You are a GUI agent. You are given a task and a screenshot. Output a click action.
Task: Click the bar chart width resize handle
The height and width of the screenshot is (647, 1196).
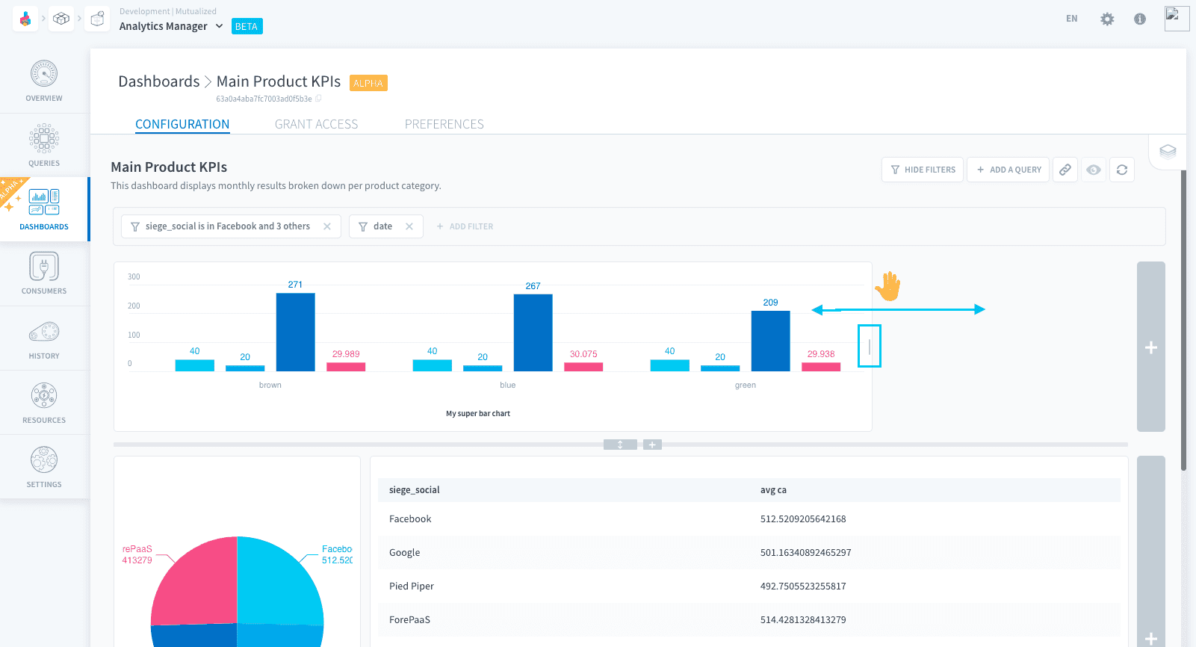870,346
